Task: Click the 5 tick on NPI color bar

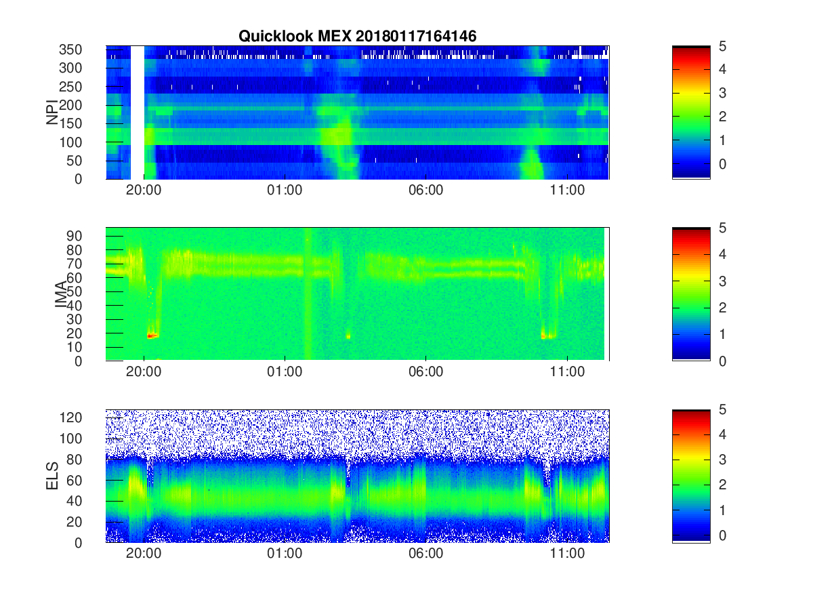Action: [x=722, y=46]
